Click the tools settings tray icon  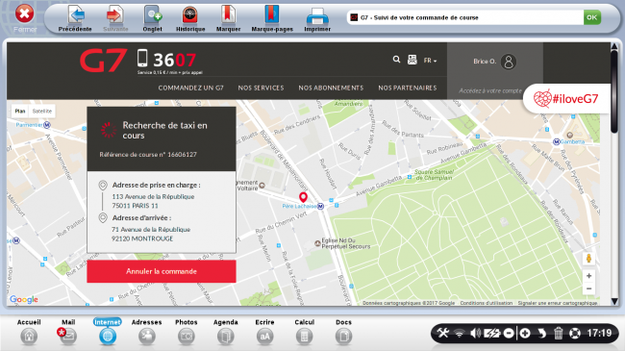click(443, 333)
